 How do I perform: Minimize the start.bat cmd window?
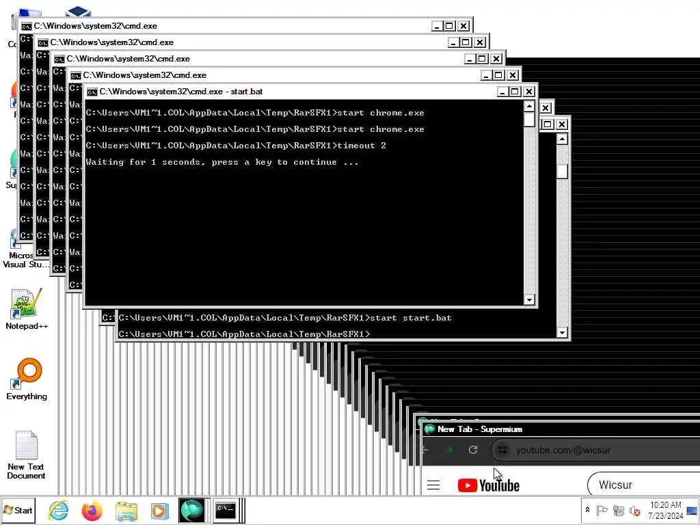click(502, 92)
